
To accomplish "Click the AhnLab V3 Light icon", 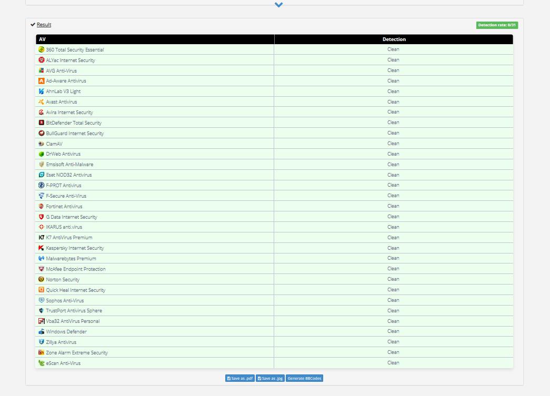I will [x=42, y=91].
